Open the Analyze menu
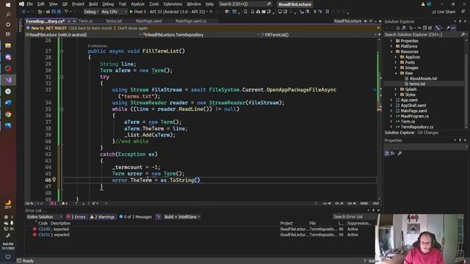This screenshot has width=470, height=264. [137, 4]
